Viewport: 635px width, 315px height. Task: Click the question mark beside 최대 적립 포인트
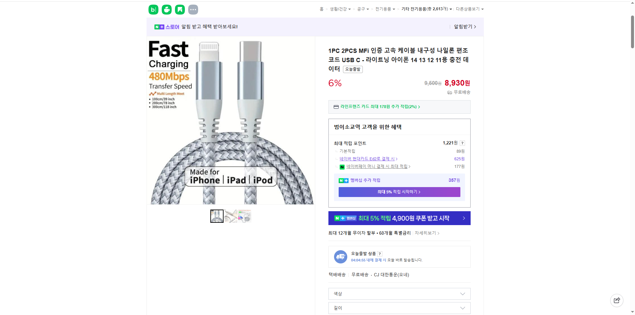tap(462, 143)
